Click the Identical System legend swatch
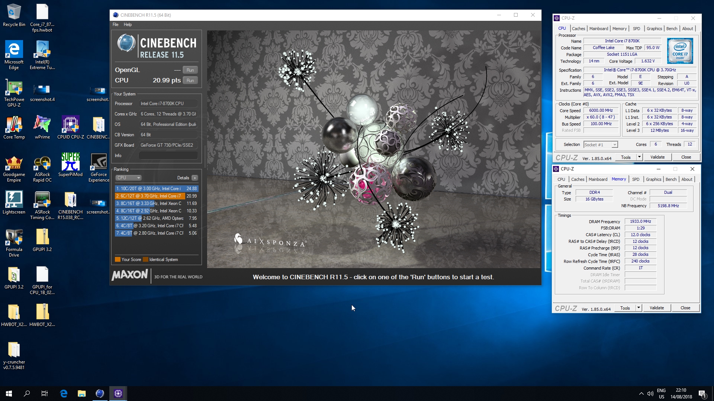The image size is (714, 401). click(x=146, y=260)
